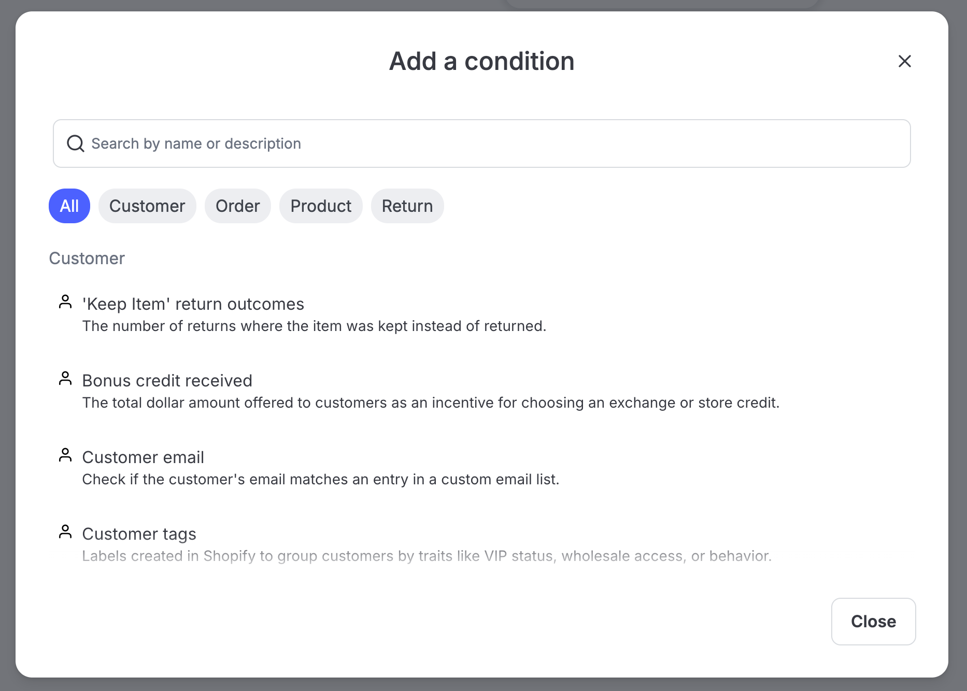
Task: Filter conditions by Return category
Action: (407, 206)
